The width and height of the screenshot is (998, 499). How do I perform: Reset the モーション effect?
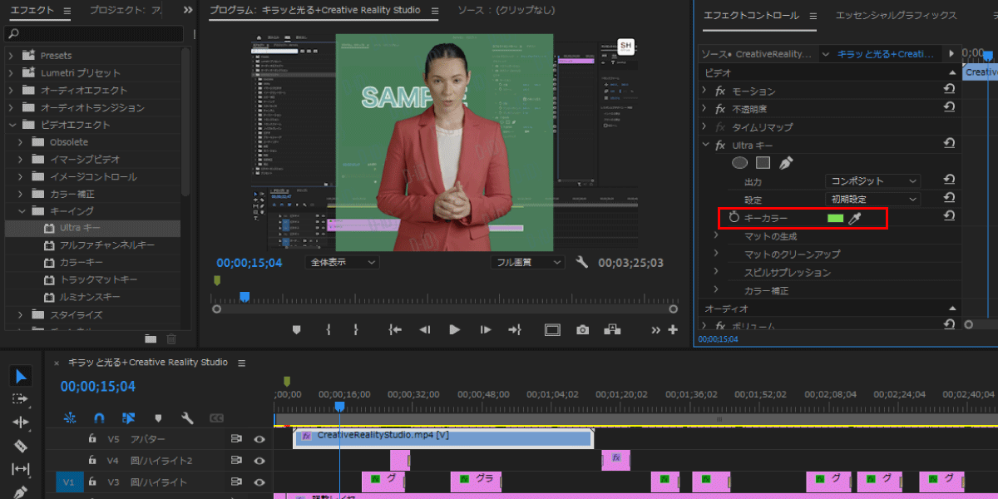[948, 90]
